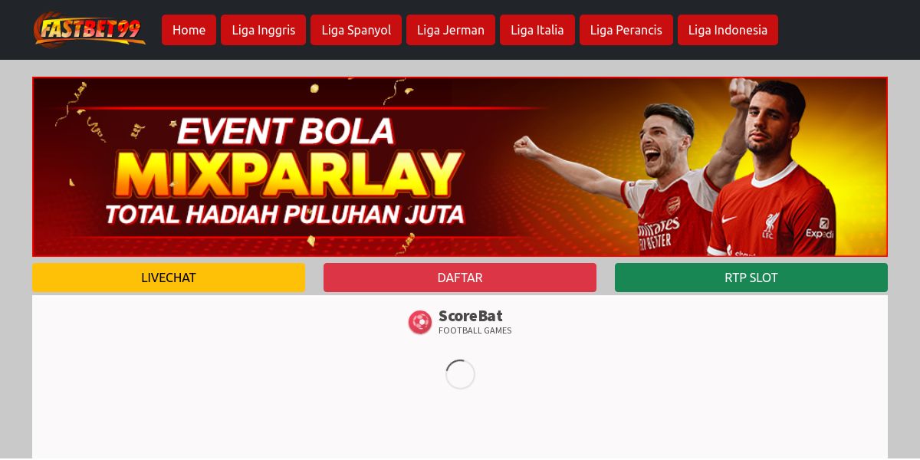Click the FASTBET99 logo
The image size is (920, 460).
pos(89,30)
